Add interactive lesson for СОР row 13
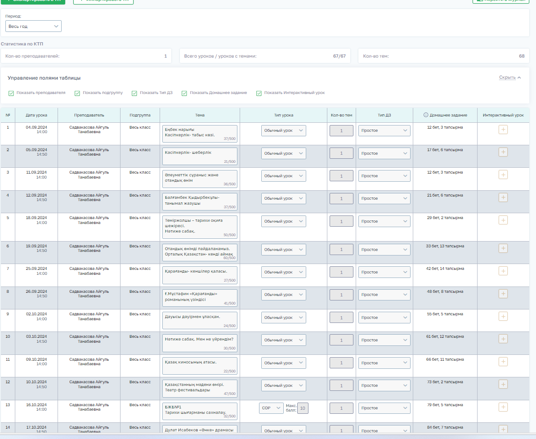The height and width of the screenshot is (439, 536). 503,407
